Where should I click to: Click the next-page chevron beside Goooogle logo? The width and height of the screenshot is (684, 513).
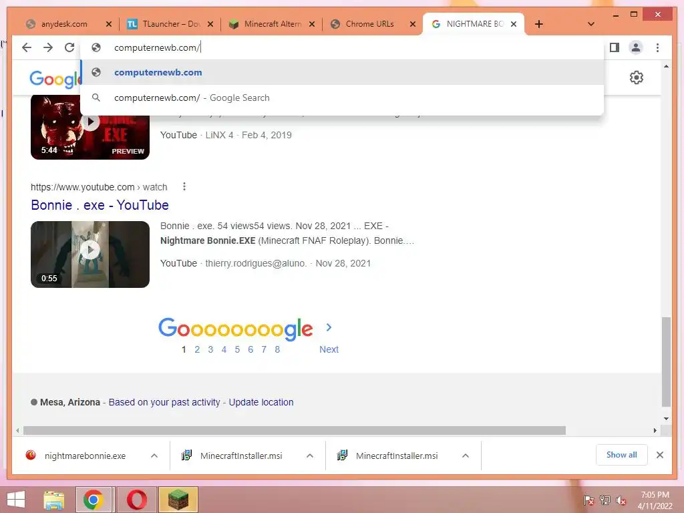point(329,327)
